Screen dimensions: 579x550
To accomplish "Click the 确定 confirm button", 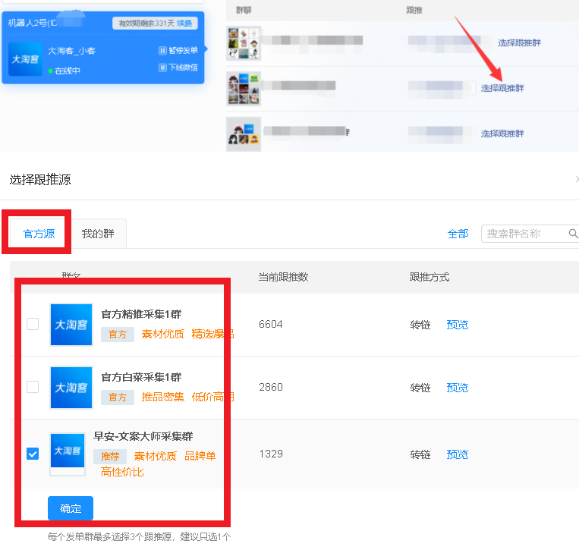I will 71,508.
